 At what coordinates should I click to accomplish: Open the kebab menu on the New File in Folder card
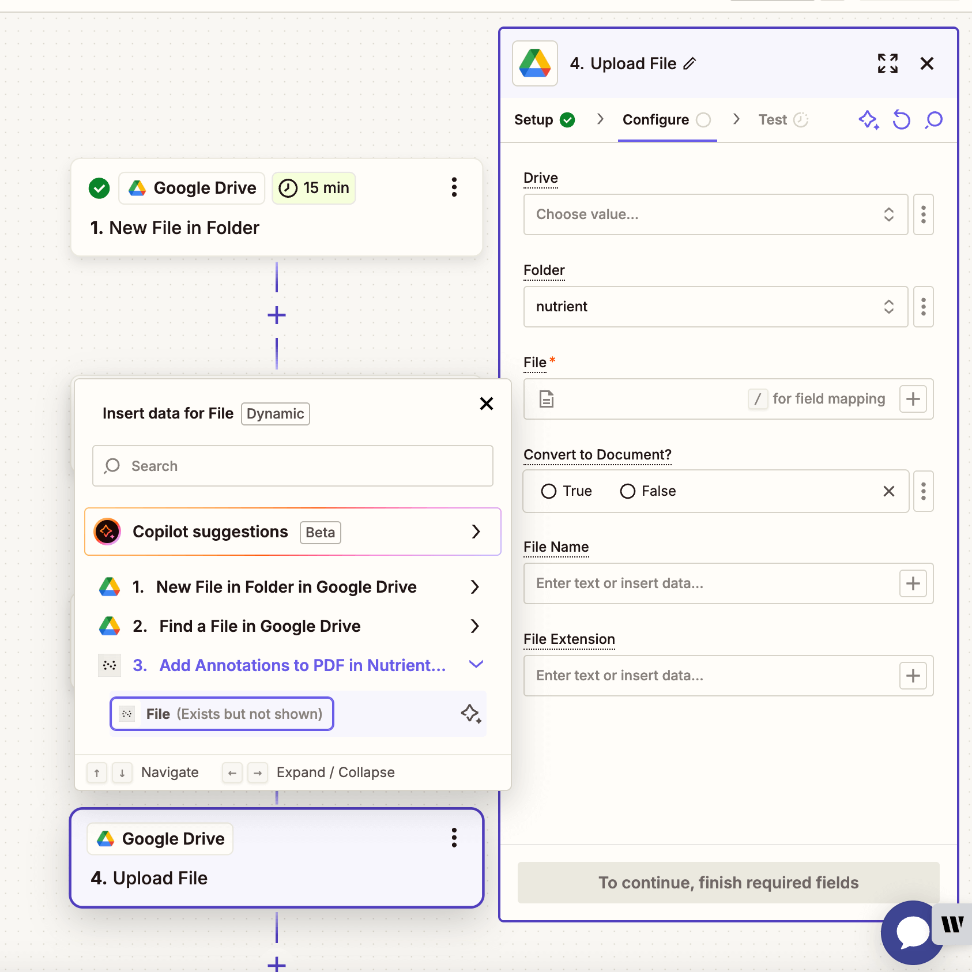tap(454, 187)
